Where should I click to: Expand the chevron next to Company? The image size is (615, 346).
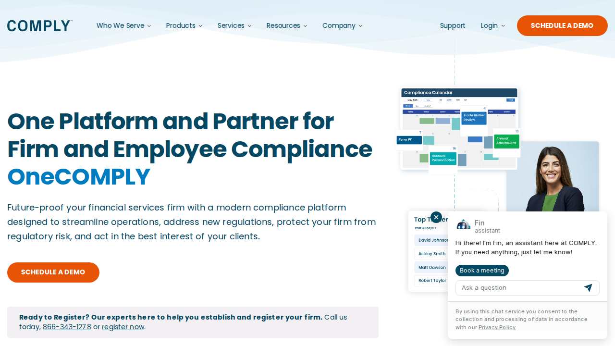[360, 26]
